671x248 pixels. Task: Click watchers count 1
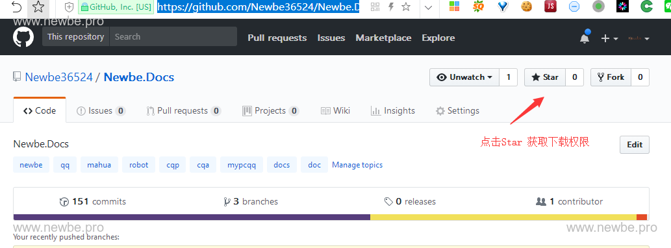[x=509, y=77]
